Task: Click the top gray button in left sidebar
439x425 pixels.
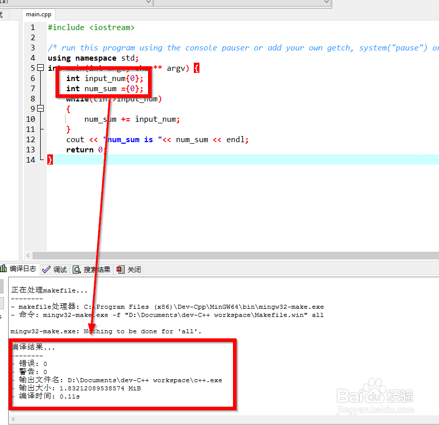Action: [x=3, y=286]
